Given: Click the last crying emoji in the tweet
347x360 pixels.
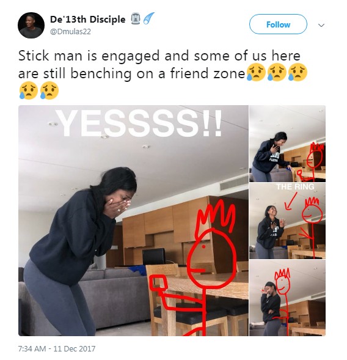Looking at the screenshot, I should [x=49, y=90].
